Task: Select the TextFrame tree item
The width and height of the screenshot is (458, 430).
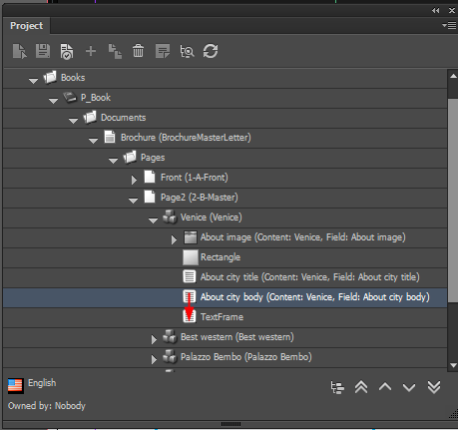Action: coord(222,317)
